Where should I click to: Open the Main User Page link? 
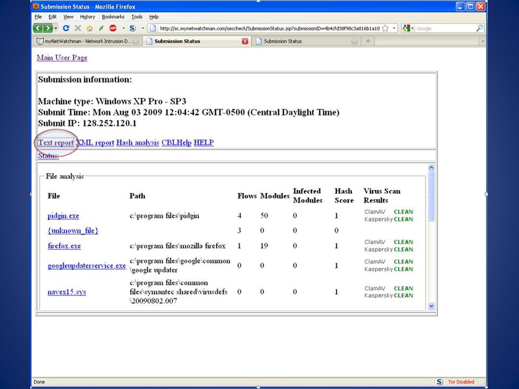tap(62, 58)
